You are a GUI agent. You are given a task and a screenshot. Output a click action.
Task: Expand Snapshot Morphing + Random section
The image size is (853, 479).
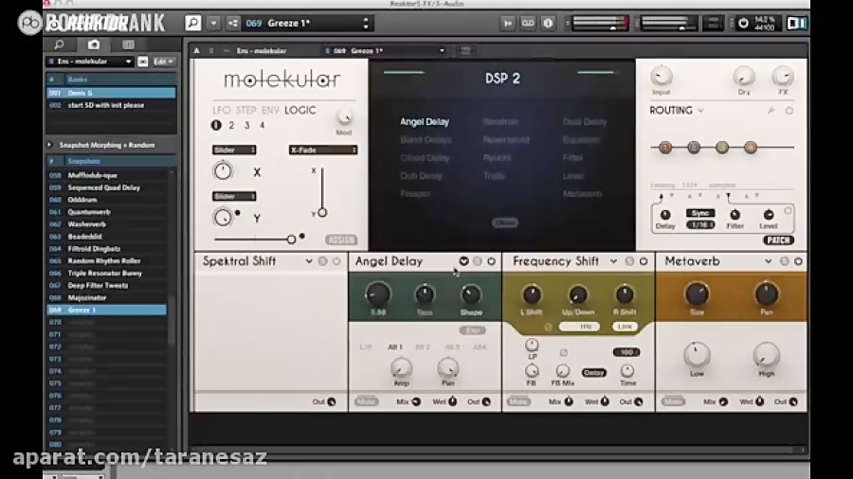pyautogui.click(x=49, y=145)
